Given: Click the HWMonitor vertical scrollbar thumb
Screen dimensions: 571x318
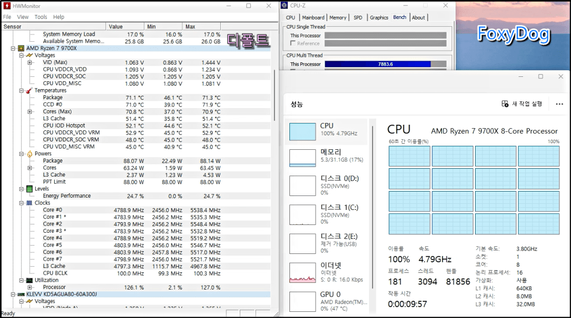Looking at the screenshot, I should pos(274,95).
